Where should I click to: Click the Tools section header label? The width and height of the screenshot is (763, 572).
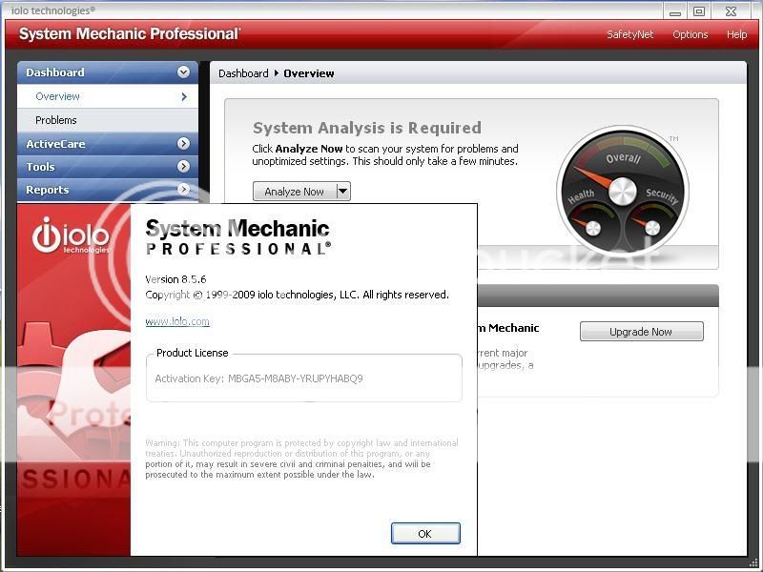tap(40, 167)
